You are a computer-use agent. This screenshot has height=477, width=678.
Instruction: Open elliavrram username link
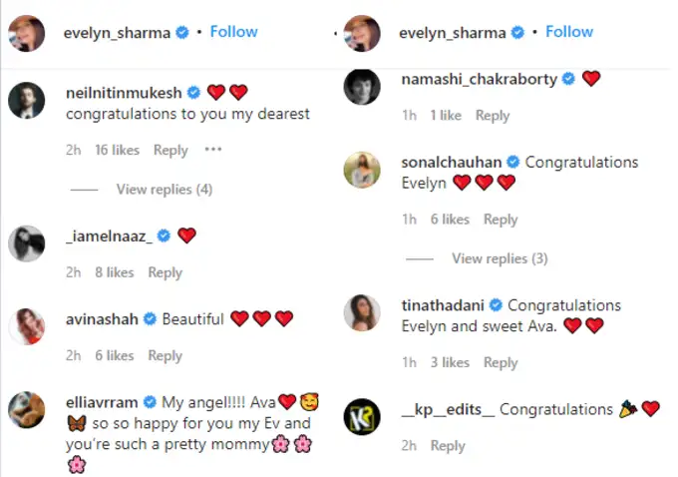click(x=103, y=402)
